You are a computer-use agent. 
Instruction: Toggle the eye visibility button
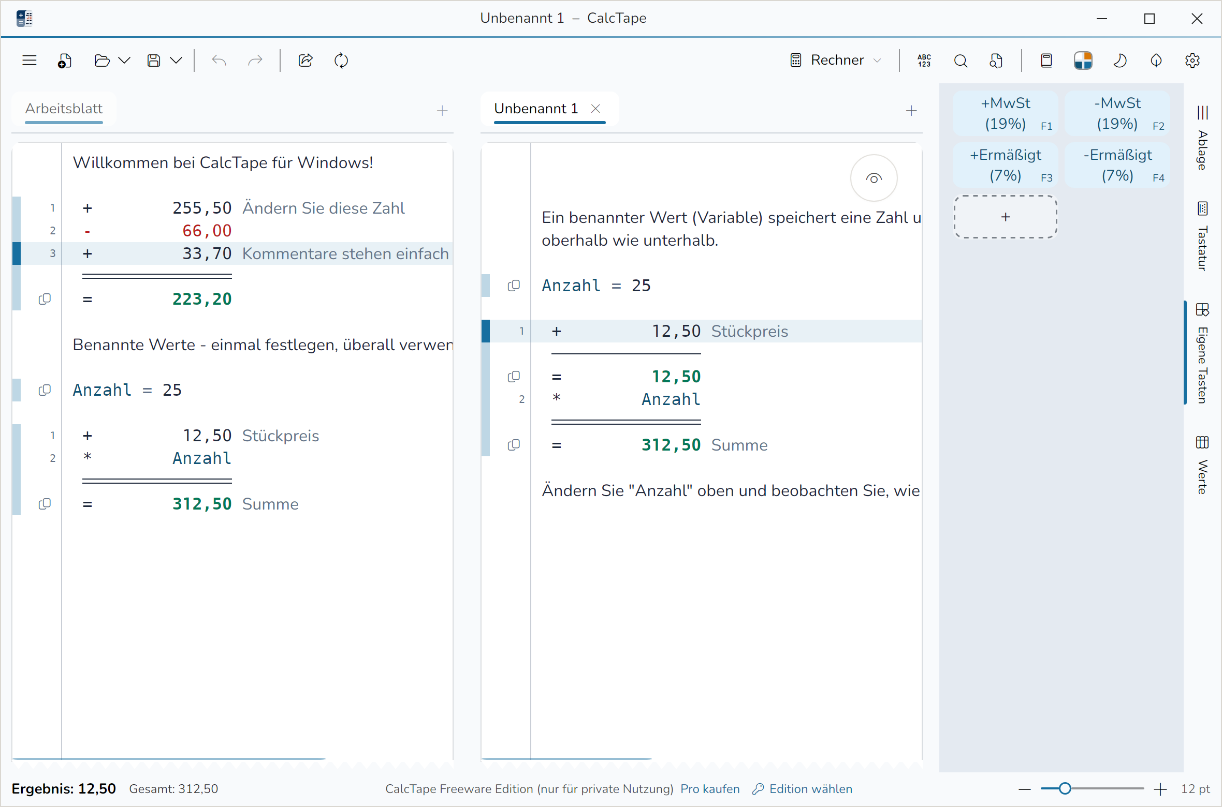click(874, 178)
